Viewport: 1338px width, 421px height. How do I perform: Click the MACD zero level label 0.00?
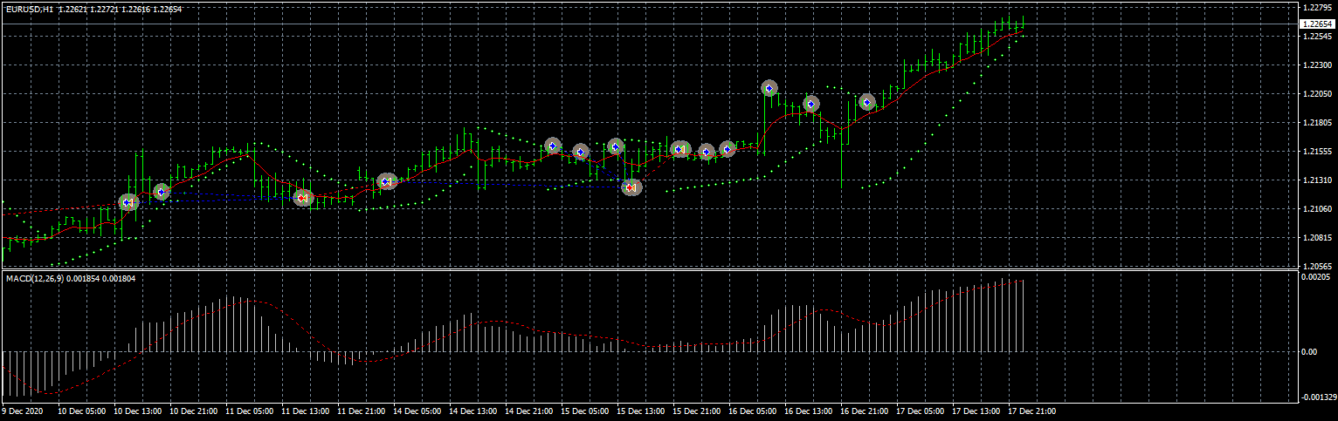point(1309,351)
